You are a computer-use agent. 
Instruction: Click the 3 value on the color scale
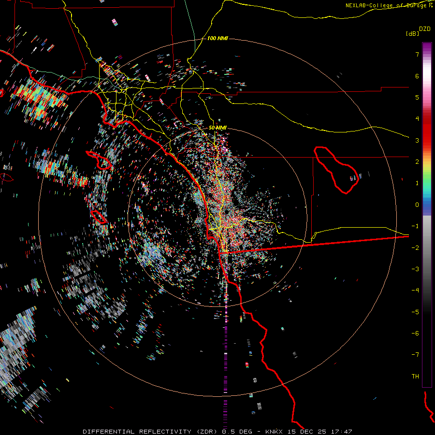coord(417,140)
